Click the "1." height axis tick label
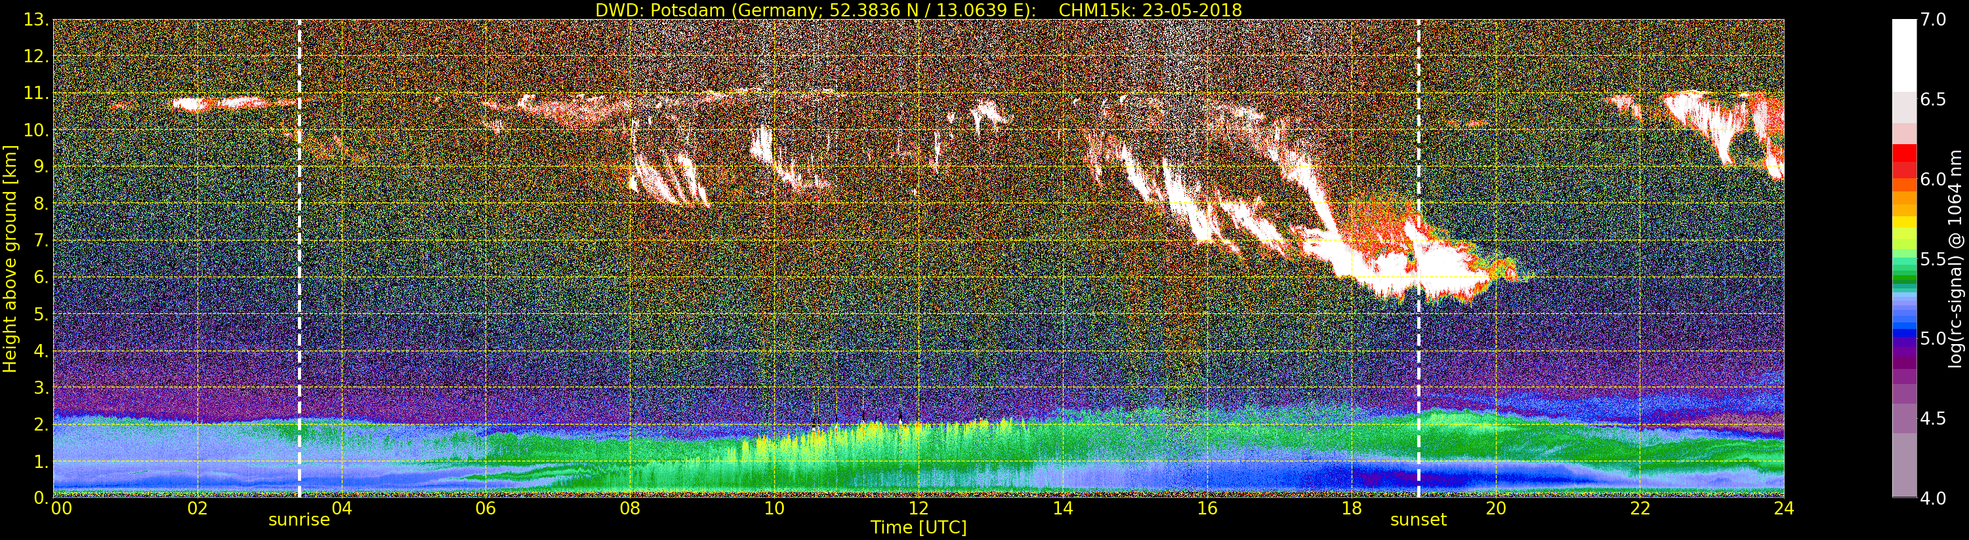 point(41,461)
